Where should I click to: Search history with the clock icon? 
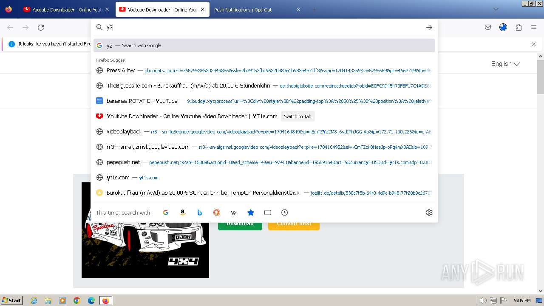285,212
